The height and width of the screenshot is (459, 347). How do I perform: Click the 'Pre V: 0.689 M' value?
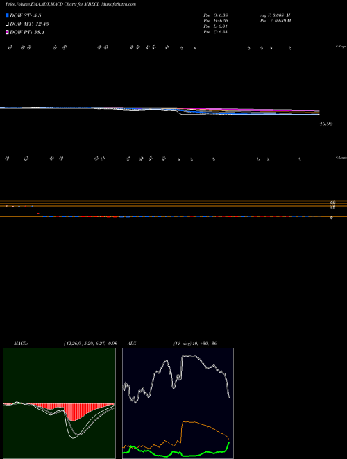[x=276, y=20]
